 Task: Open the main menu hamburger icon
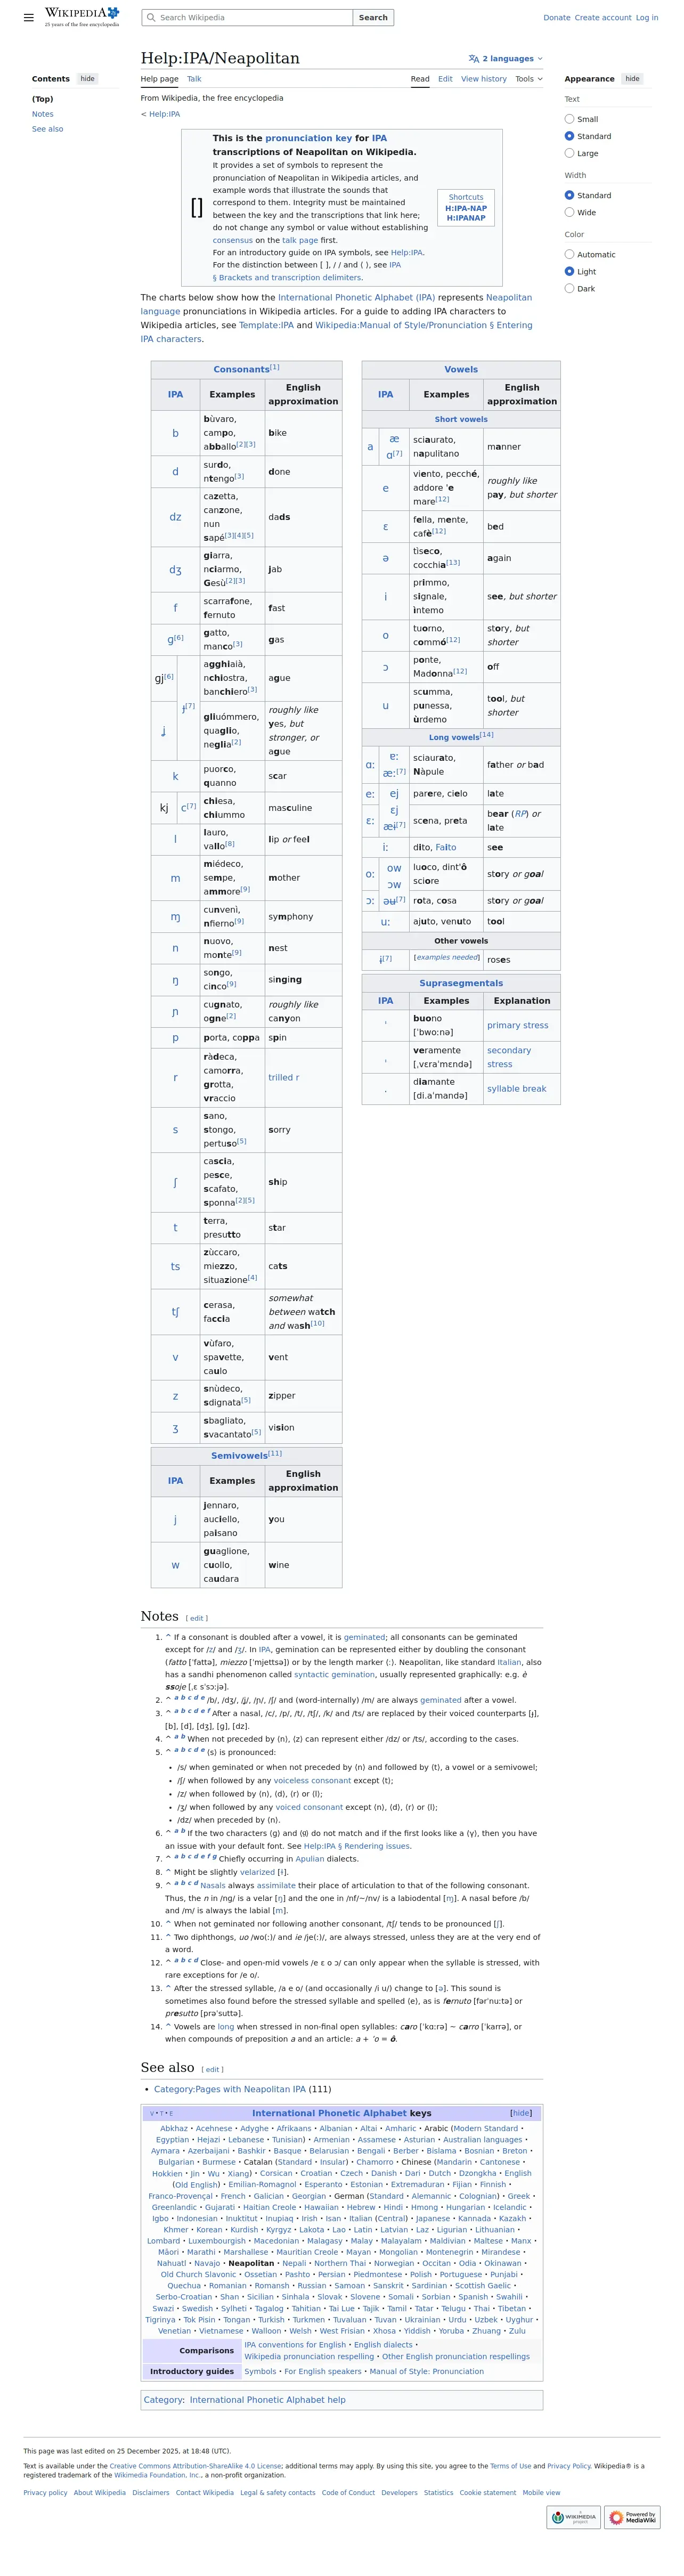coord(29,18)
